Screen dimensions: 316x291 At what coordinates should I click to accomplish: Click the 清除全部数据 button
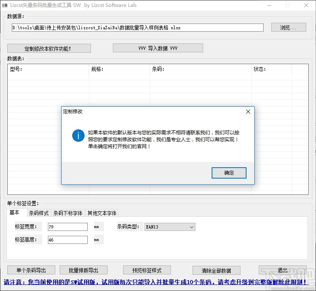point(216,270)
